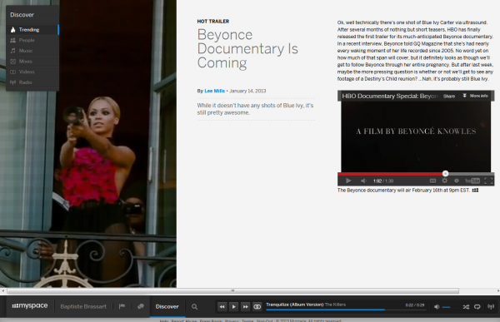
Task: Open messages chat bubble icon
Action: tap(141, 306)
